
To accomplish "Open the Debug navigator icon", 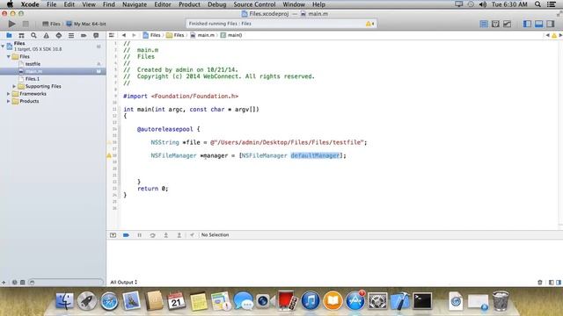I will (x=71, y=35).
